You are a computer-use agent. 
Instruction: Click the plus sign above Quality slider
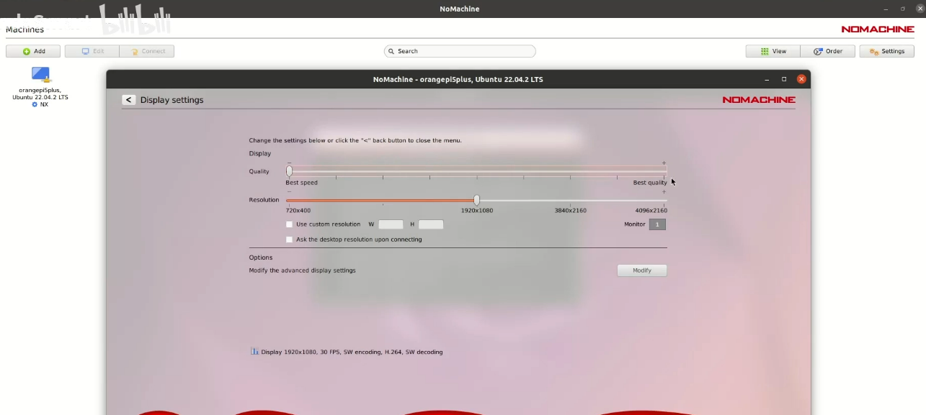pyautogui.click(x=664, y=163)
